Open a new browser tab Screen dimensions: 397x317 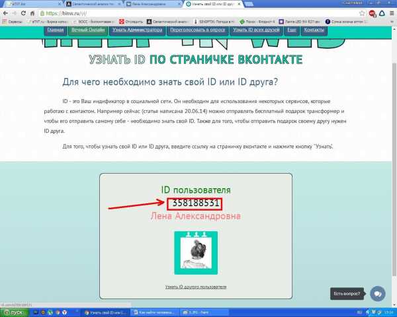tap(249, 4)
